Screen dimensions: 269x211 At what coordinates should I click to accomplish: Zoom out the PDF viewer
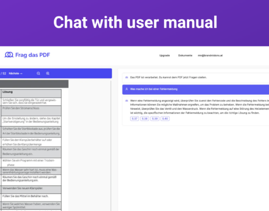click(38, 73)
